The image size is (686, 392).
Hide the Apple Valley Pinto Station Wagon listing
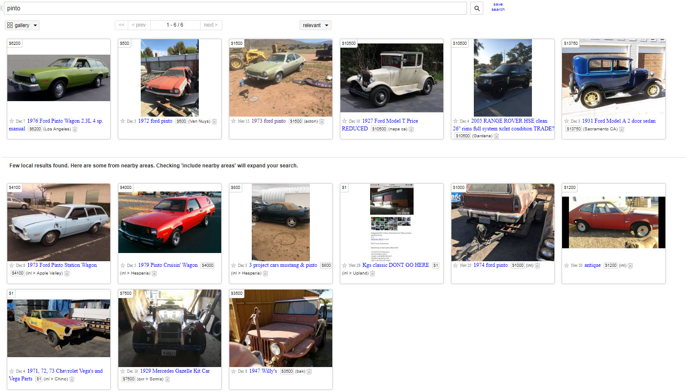pyautogui.click(x=67, y=273)
